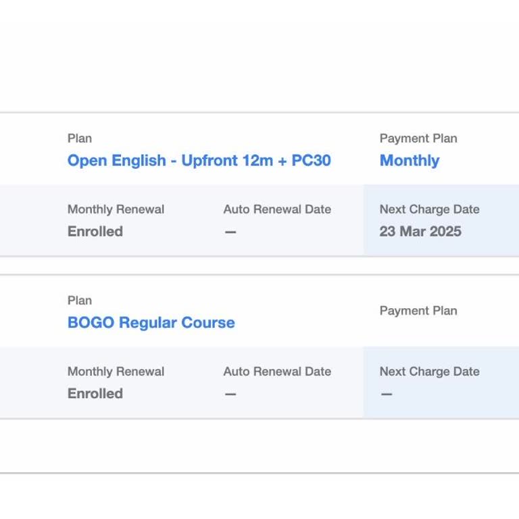
Task: Click the Payment Plan label in the BOGO card
Action: click(x=418, y=311)
